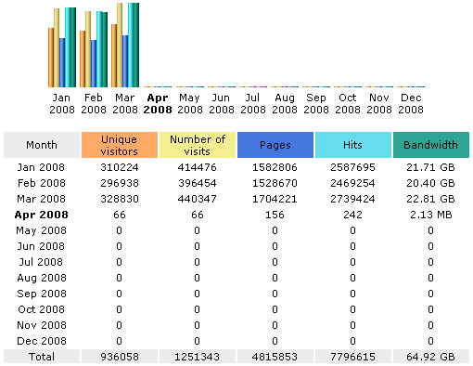Click the Jul 2008 table row label

coord(41,262)
